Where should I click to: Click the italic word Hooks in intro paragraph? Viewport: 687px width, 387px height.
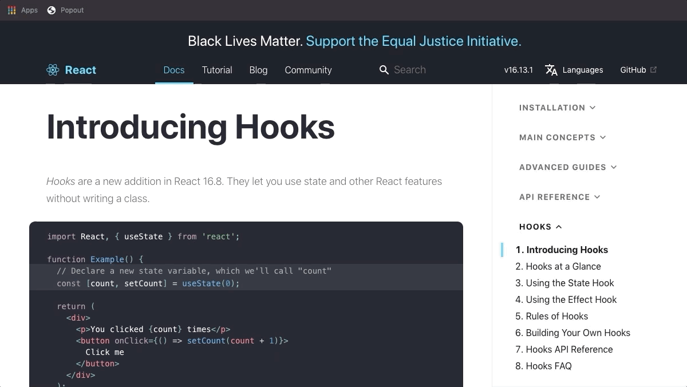[x=61, y=181]
